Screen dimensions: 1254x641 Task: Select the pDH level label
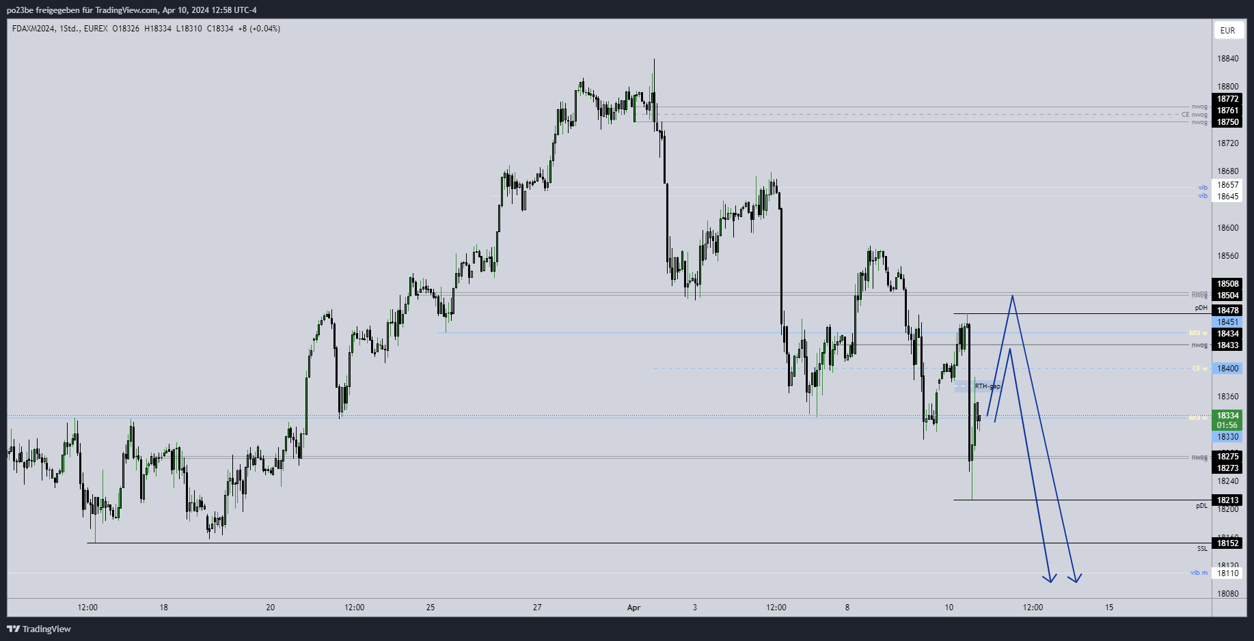click(x=1201, y=308)
